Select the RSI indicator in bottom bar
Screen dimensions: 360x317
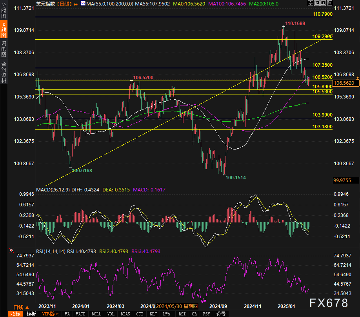tap(182, 314)
